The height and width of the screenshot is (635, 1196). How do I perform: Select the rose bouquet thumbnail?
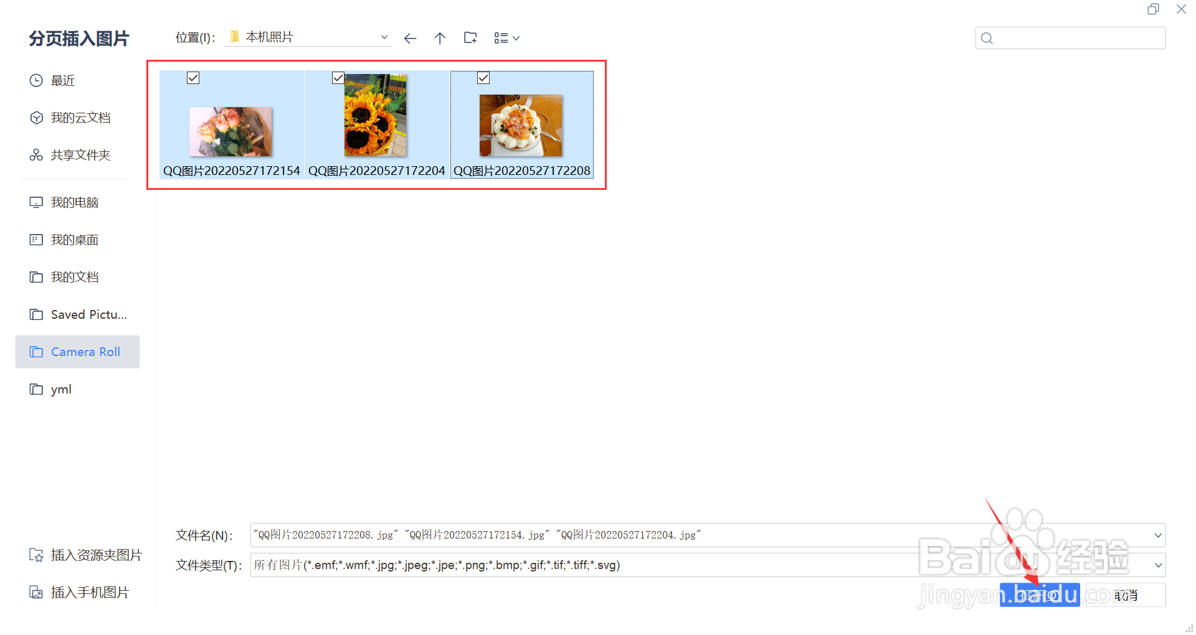[230, 131]
